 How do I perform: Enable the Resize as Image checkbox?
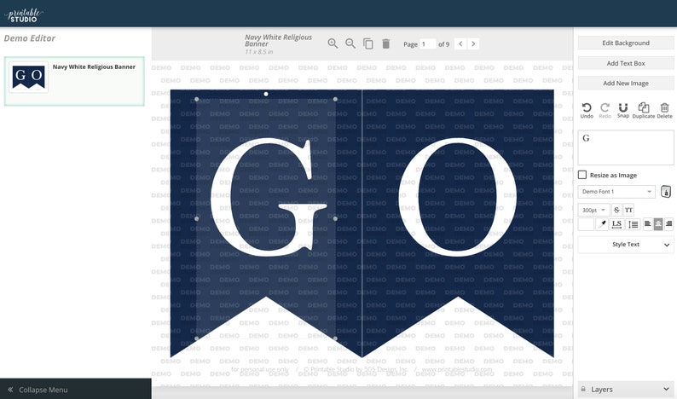tap(582, 175)
